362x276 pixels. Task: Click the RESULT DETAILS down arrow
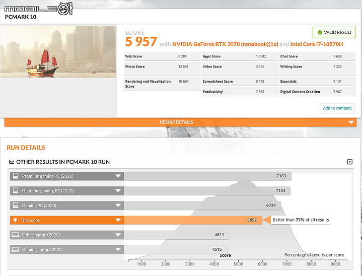pos(351,122)
